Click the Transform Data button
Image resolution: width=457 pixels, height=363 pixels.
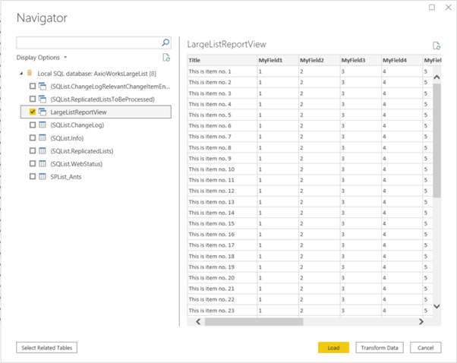[380, 347]
